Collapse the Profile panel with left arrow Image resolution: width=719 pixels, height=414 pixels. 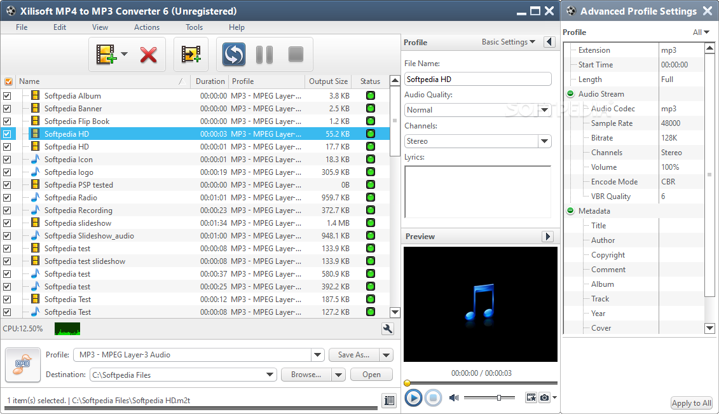point(549,42)
